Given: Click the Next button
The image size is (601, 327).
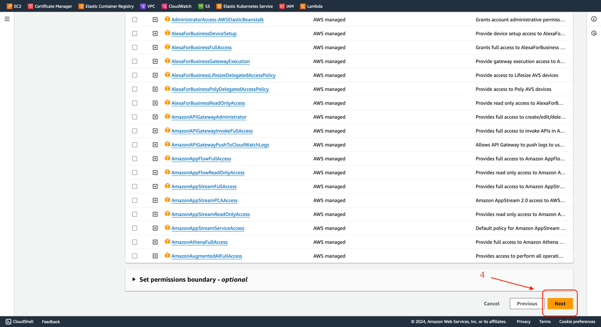Looking at the screenshot, I should point(560,303).
